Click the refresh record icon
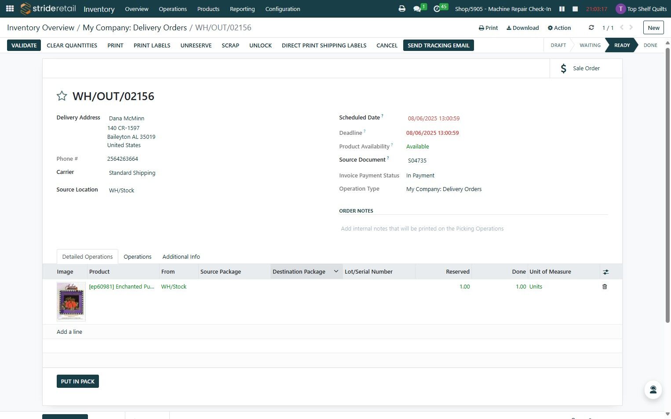This screenshot has width=671, height=419. (591, 28)
